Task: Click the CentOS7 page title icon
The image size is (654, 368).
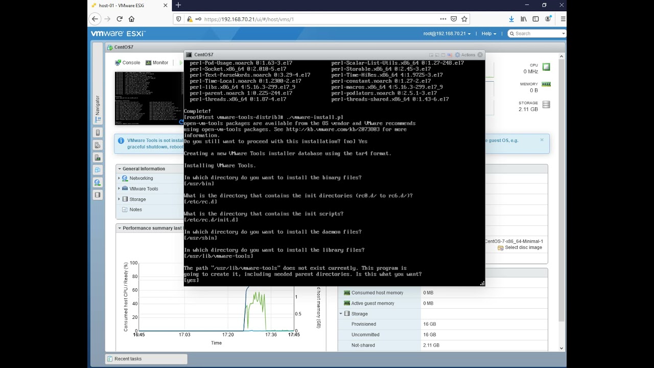Action: click(109, 47)
